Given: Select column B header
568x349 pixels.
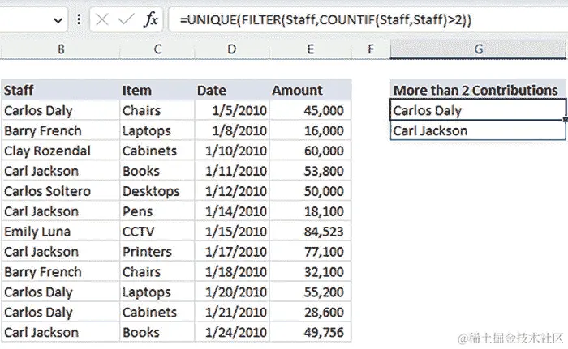Looking at the screenshot, I should click(x=60, y=49).
